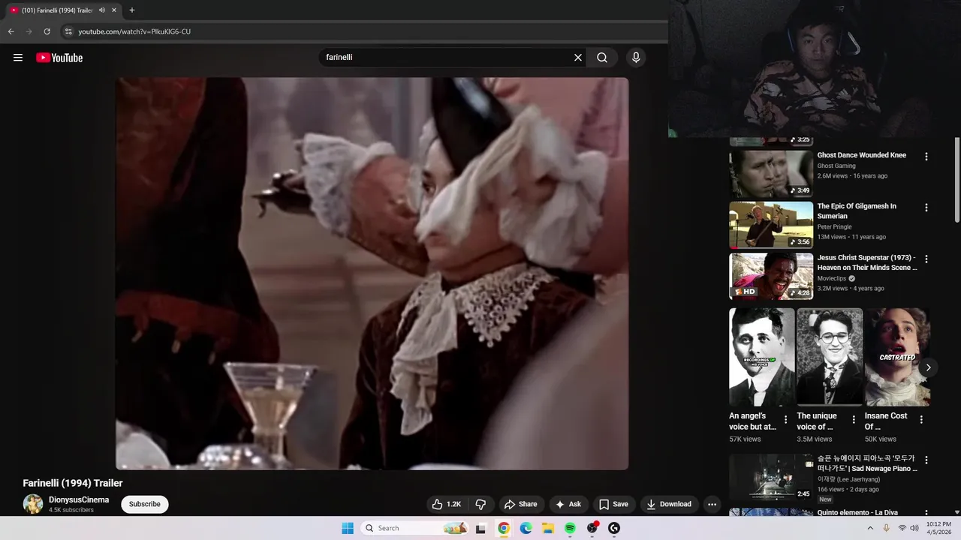Open options for The unique voice Short
This screenshot has width=961, height=540.
click(854, 420)
